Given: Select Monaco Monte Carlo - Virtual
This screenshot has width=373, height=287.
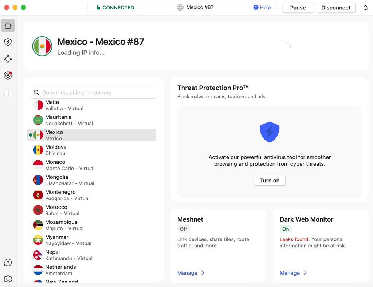Looking at the screenshot, I should click(x=91, y=165).
